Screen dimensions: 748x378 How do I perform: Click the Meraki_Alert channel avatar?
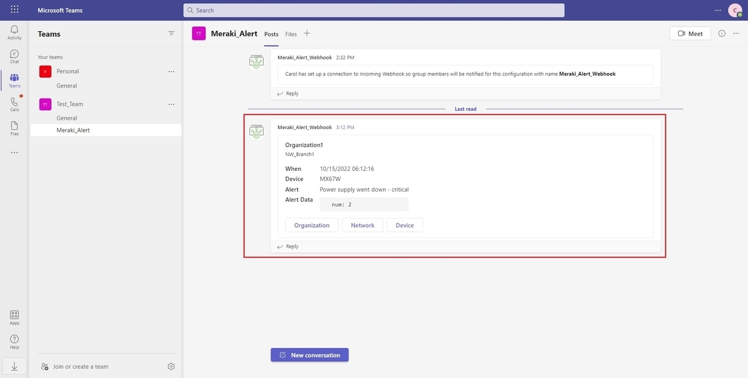pyautogui.click(x=199, y=34)
